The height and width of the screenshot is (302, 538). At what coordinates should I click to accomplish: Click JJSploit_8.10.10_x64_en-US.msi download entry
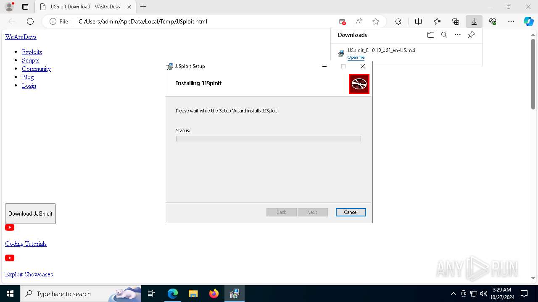(381, 50)
